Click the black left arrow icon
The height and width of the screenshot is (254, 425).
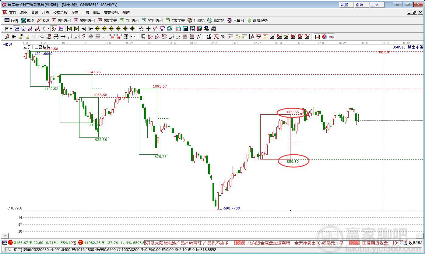point(84,29)
